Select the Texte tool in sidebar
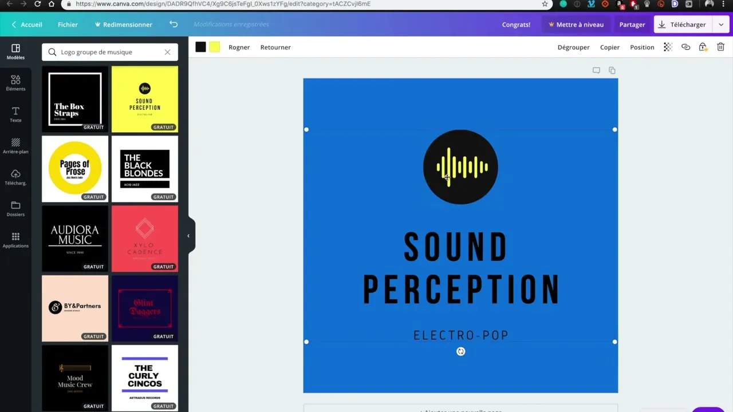The width and height of the screenshot is (733, 412). (15, 114)
